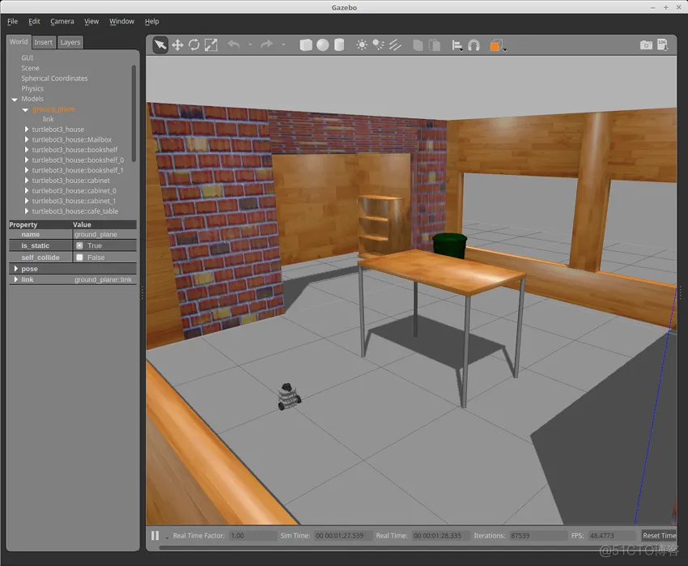Screen dimensions: 688x566
Task: Expand turtlebot3_house::bookshelf_0 node
Action: pos(27,160)
